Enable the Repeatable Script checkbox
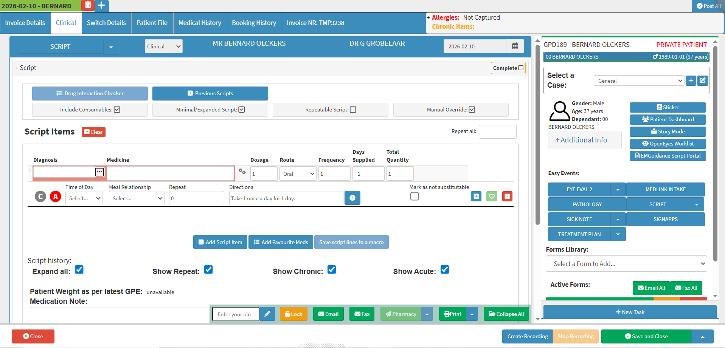The height and width of the screenshot is (348, 725). (x=353, y=110)
